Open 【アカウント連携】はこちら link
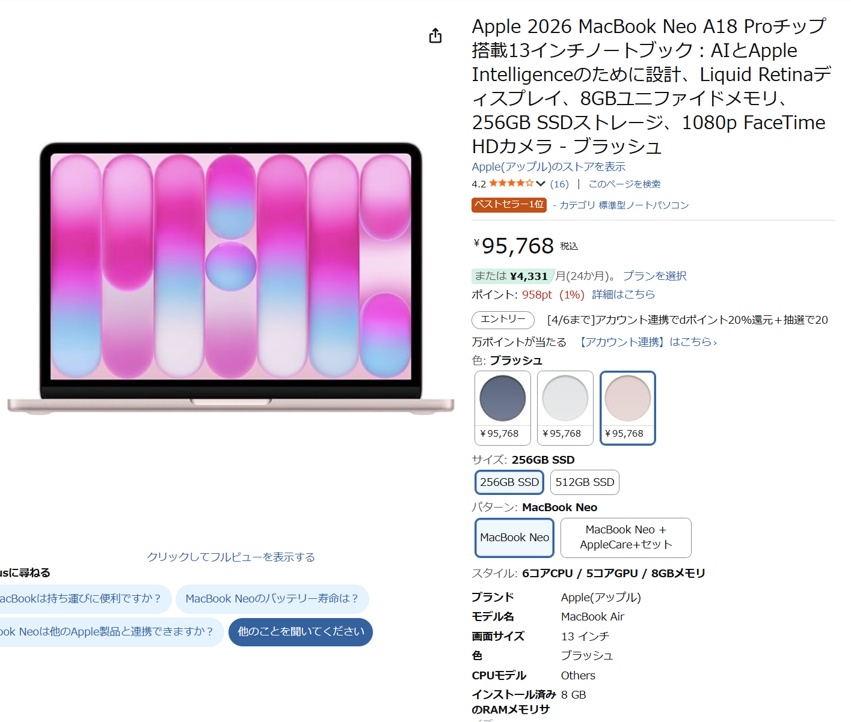Viewport: 851px width, 722px height. (x=647, y=342)
